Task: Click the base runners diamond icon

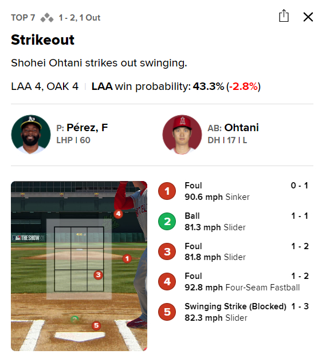Action: 47,18
